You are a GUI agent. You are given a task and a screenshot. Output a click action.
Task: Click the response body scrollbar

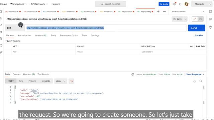pyautogui.click(x=204, y=95)
